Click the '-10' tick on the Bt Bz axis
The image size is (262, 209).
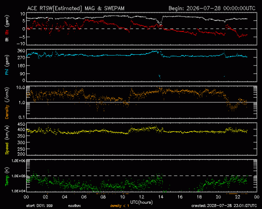[x=21, y=44]
